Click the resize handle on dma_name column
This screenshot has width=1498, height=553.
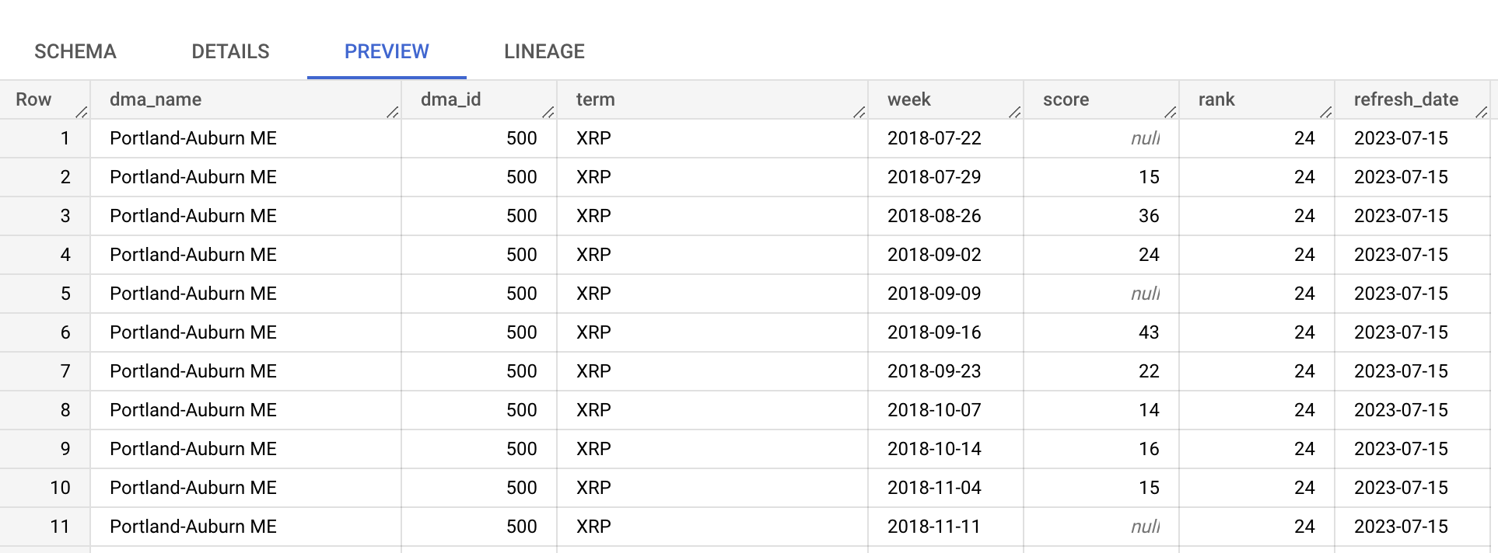[393, 112]
